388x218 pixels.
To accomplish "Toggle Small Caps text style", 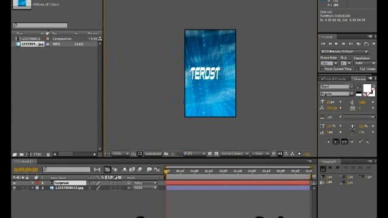I will coord(352,142).
